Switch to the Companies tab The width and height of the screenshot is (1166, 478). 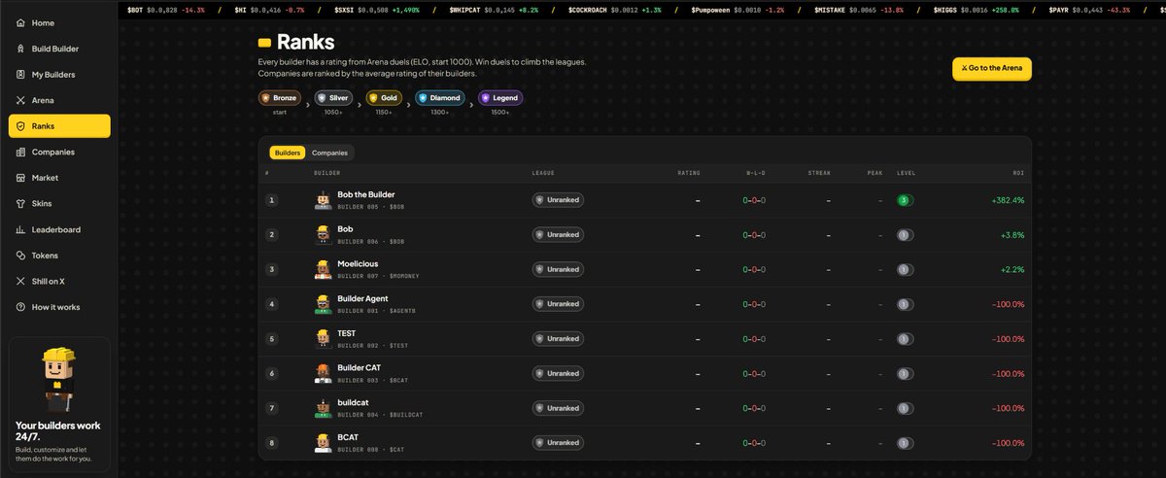(329, 153)
